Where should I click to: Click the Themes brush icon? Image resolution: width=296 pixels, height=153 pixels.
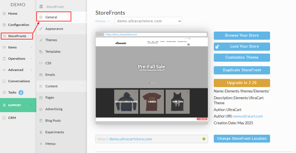point(41,40)
